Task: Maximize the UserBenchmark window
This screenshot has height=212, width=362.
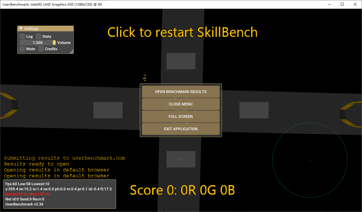Action: [342, 4]
